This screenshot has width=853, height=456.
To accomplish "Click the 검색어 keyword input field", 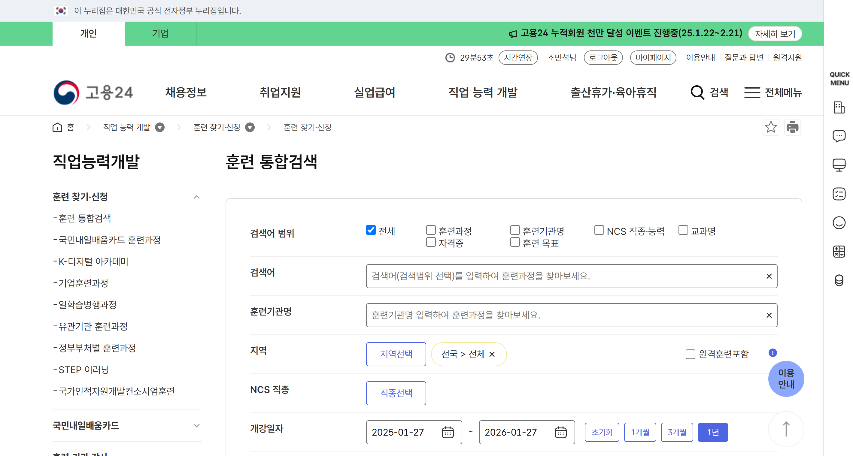I will click(563, 276).
